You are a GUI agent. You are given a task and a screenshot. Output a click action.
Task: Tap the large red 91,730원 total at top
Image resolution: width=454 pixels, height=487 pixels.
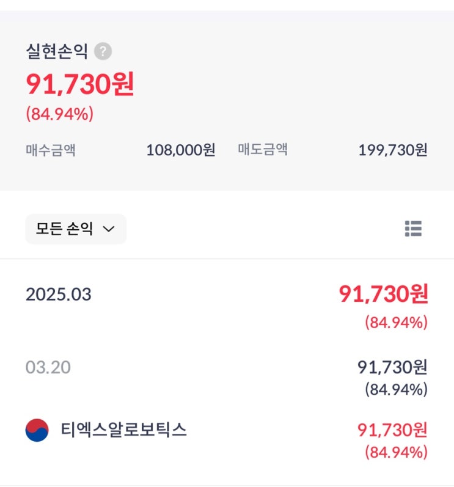click(x=80, y=84)
